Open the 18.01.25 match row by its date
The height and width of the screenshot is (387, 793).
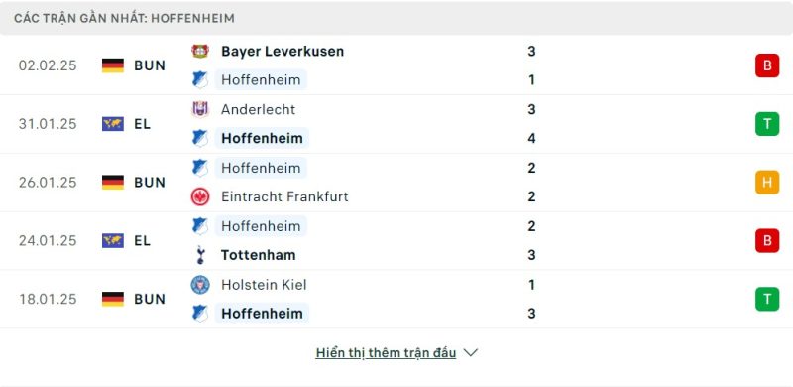click(x=48, y=299)
